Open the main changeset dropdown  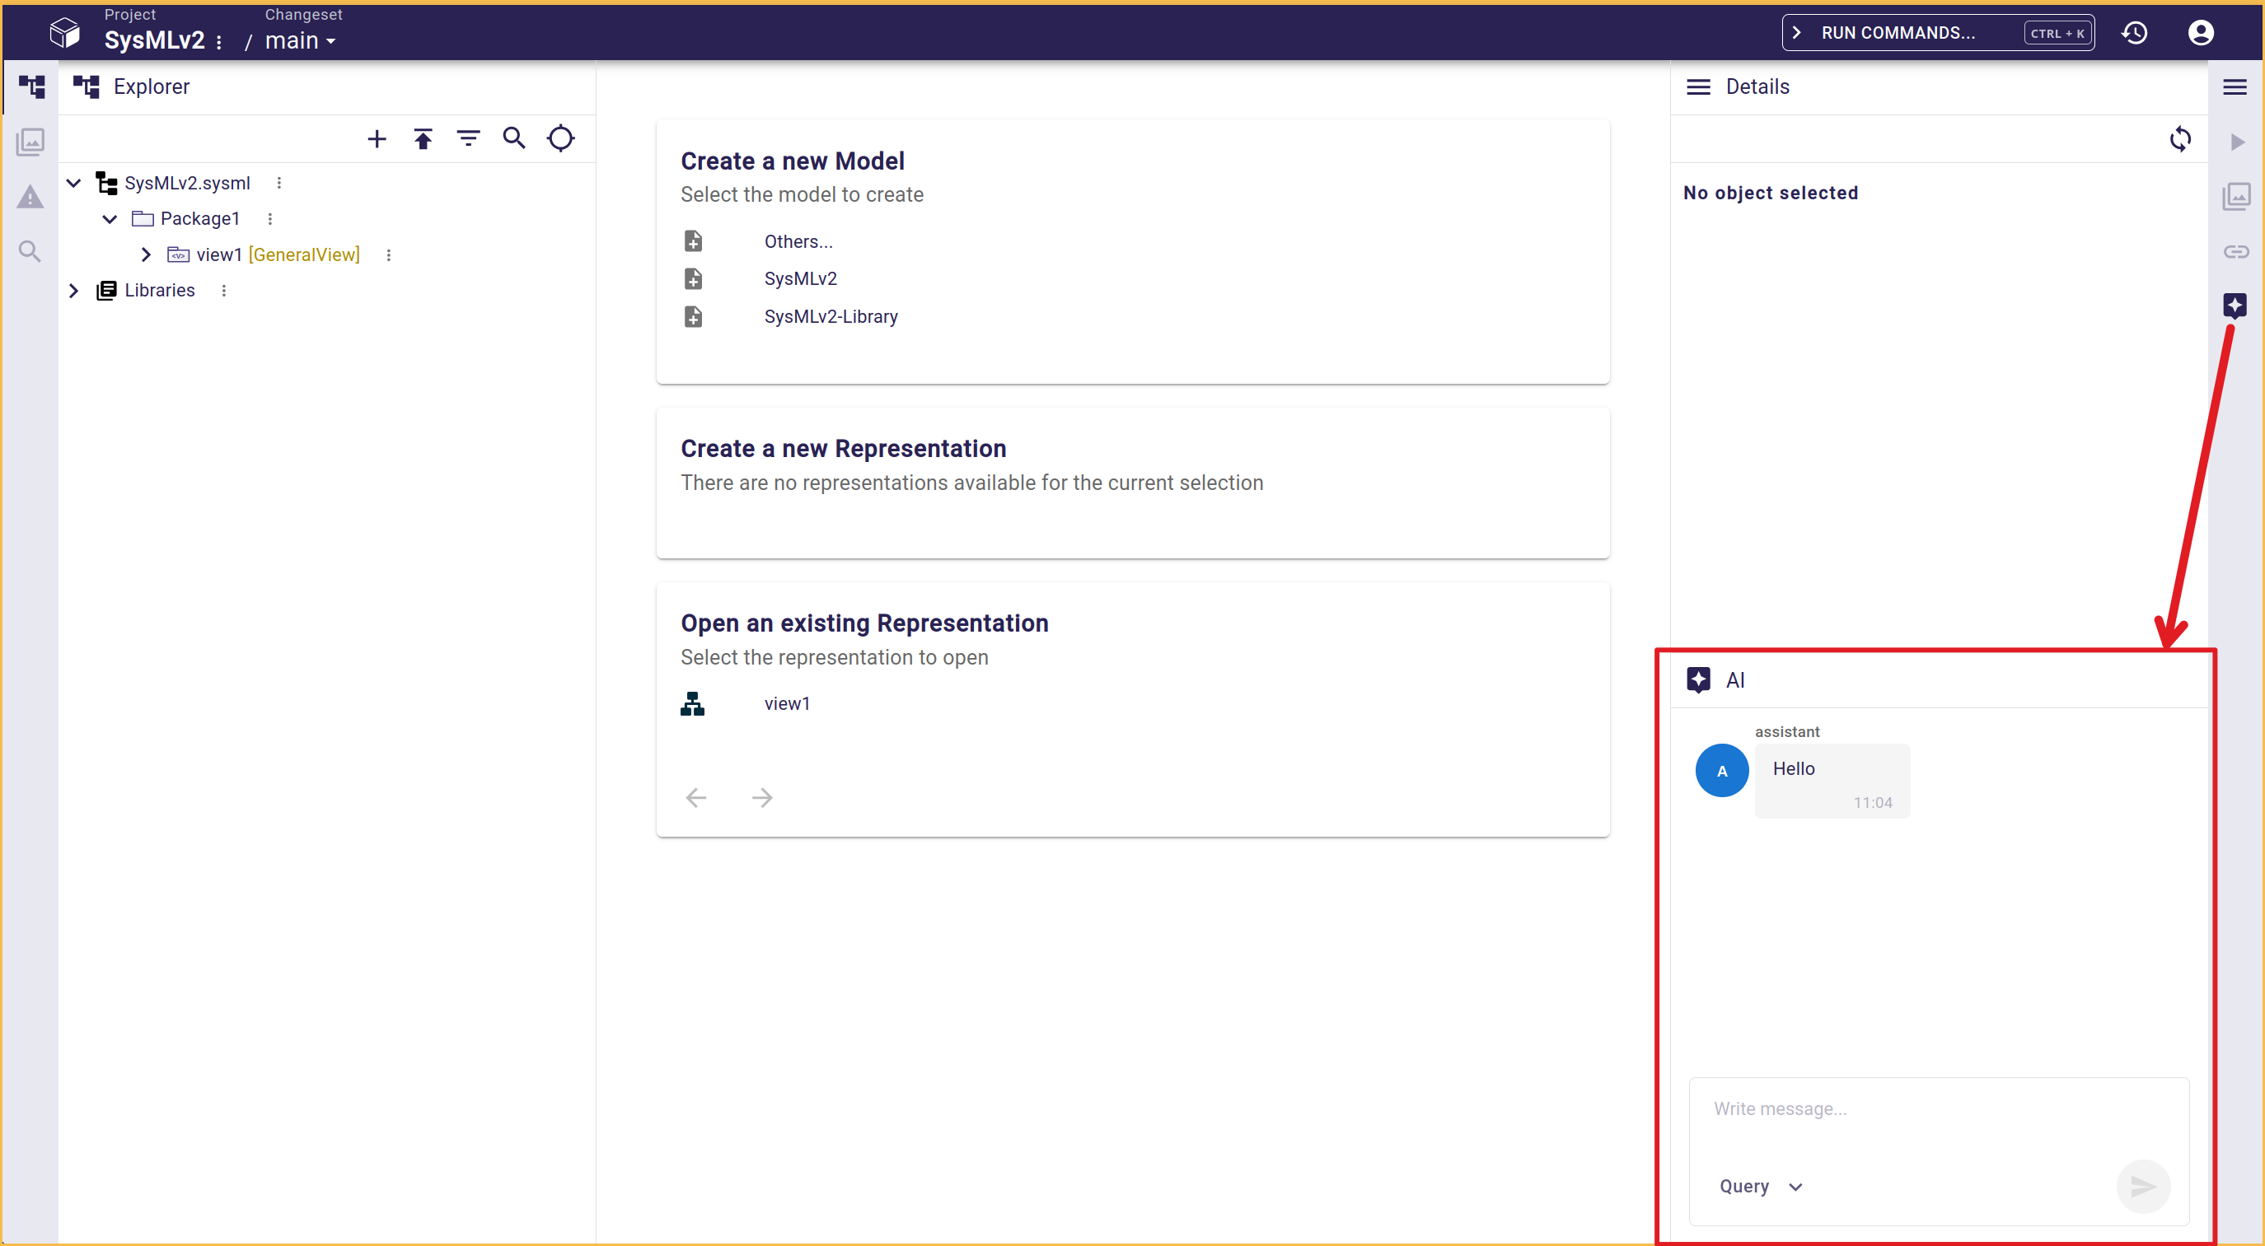pos(300,40)
